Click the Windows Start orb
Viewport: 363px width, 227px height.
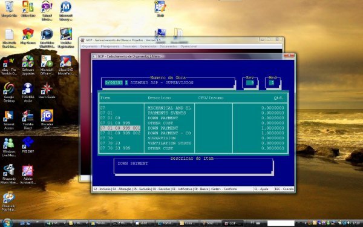[7, 223]
